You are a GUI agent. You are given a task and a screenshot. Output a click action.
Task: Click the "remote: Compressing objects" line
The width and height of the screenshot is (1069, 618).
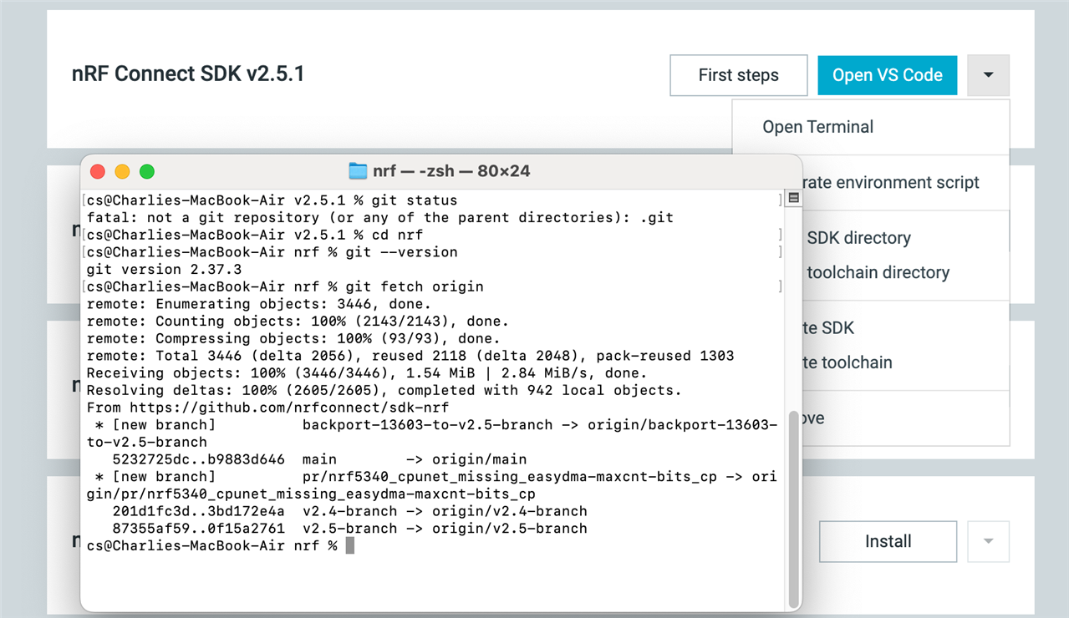[x=293, y=338]
